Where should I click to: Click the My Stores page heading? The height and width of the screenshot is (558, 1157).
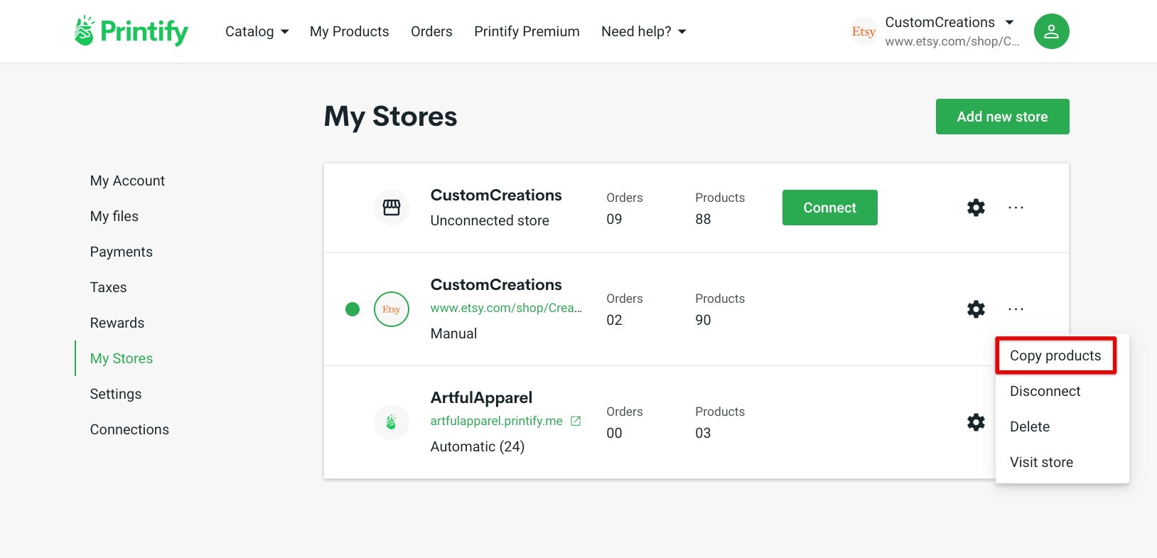pos(391,117)
